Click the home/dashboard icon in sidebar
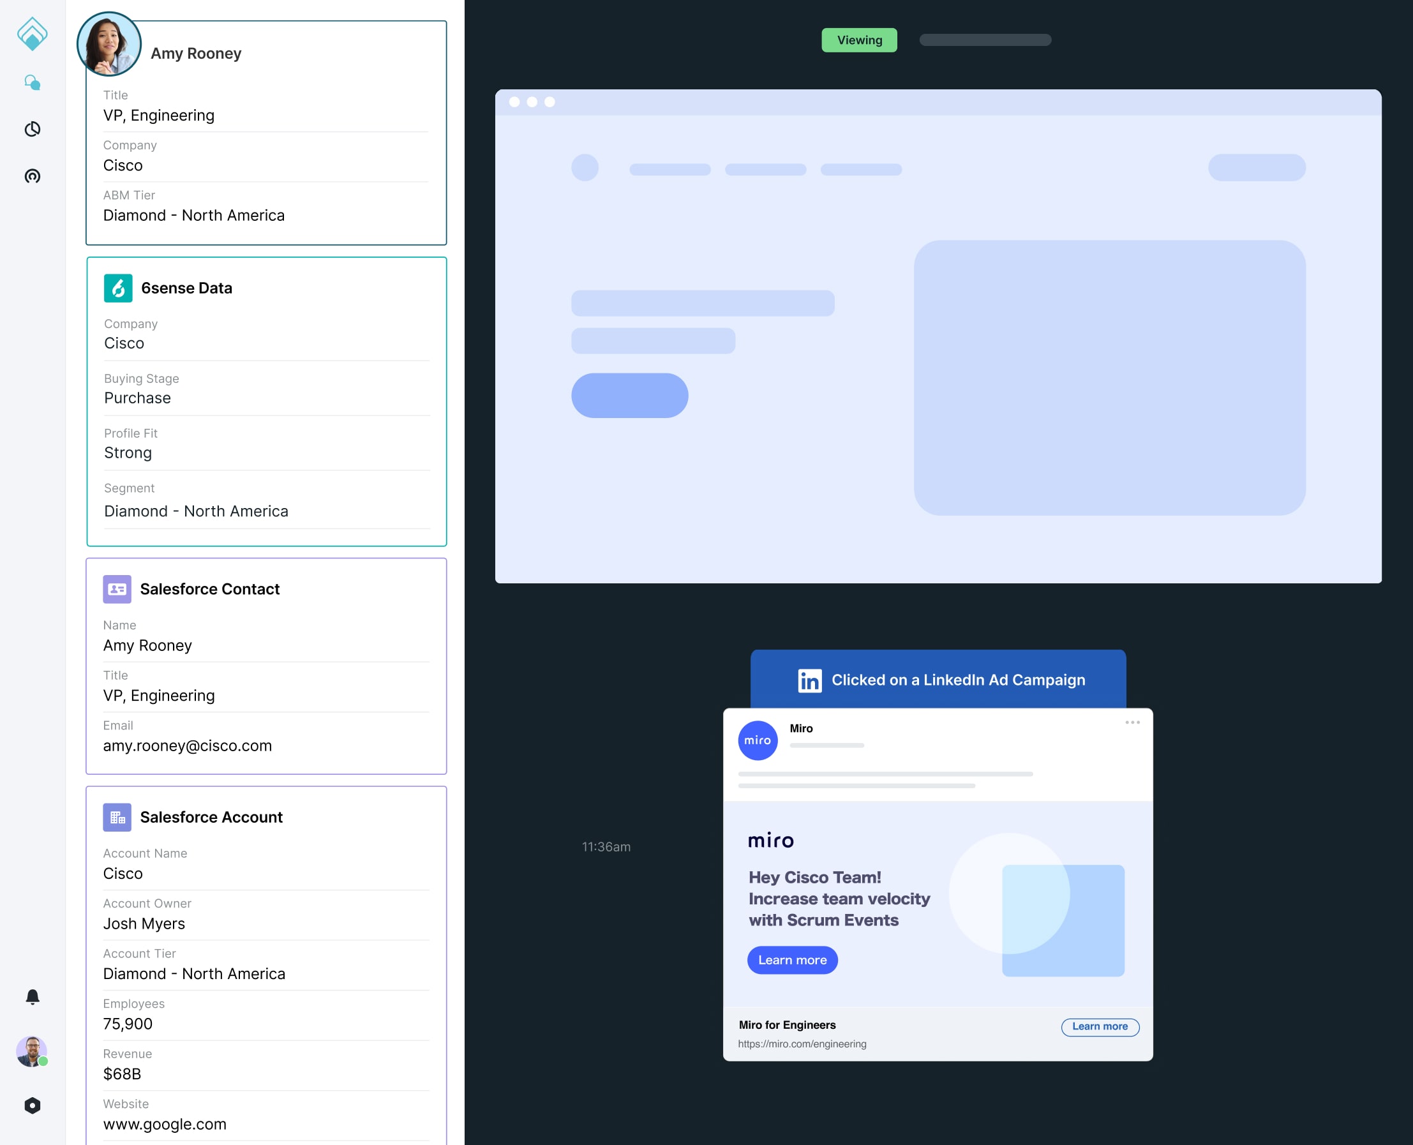The height and width of the screenshot is (1145, 1413). point(33,33)
